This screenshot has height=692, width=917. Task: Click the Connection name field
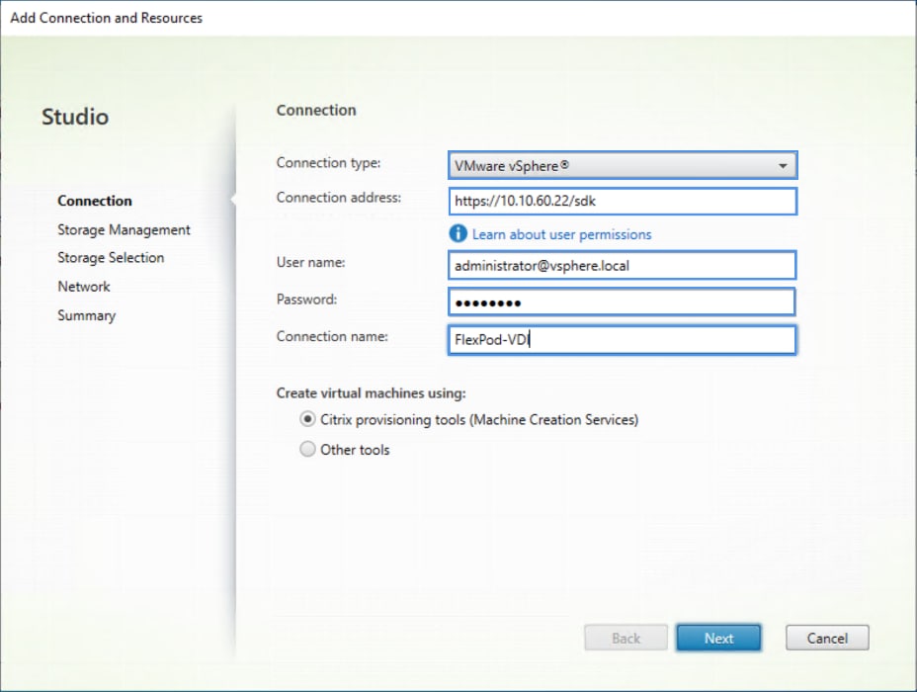(623, 340)
